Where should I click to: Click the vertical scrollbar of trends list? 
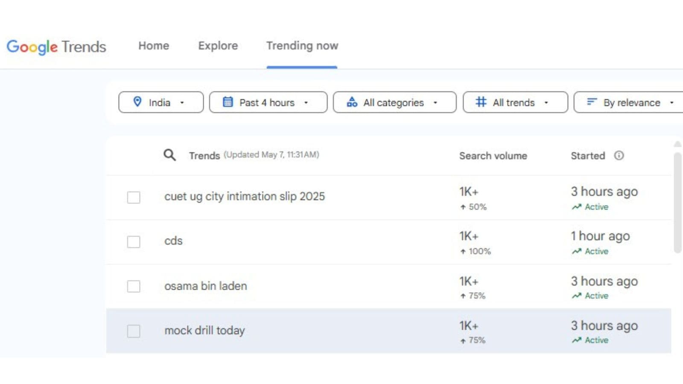677,203
